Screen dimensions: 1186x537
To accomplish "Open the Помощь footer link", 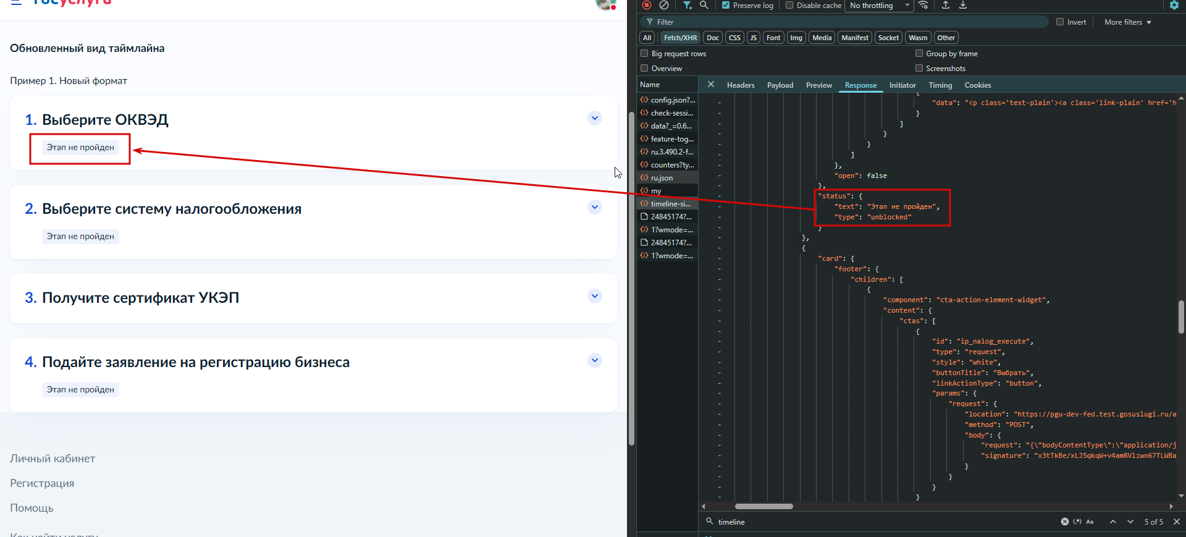I will [x=32, y=508].
